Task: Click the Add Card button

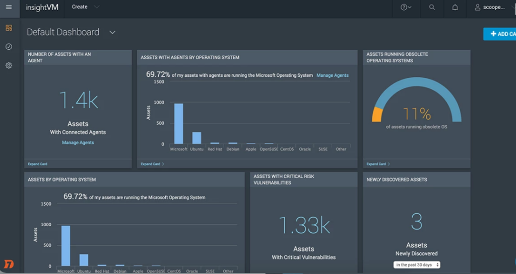Action: 500,34
